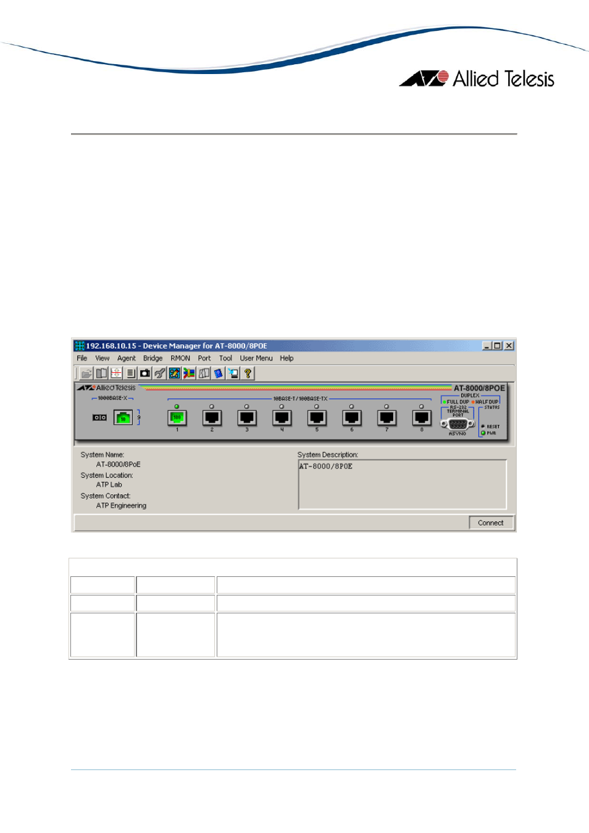Click the monitor with arrow toolbar icon
589x833 pixels.
(x=233, y=373)
